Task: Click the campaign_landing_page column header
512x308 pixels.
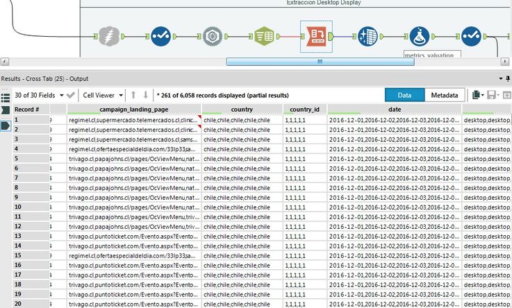Action: 134,110
